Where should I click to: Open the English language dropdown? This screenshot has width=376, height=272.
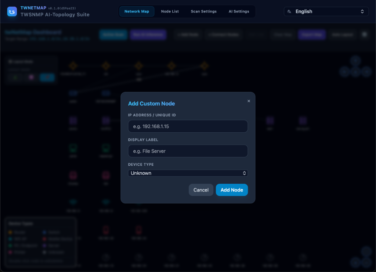[326, 11]
